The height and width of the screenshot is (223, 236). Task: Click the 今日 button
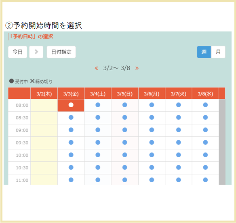(x=18, y=52)
